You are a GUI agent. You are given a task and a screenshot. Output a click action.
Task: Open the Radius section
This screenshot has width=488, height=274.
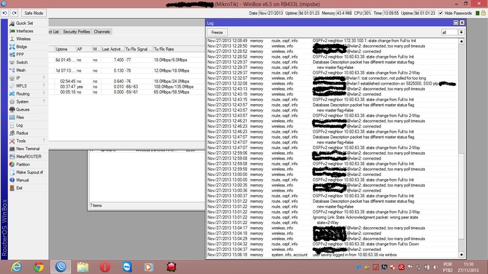(22, 133)
